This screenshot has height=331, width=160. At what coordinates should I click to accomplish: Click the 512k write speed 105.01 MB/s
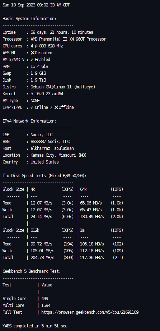tap(43, 251)
